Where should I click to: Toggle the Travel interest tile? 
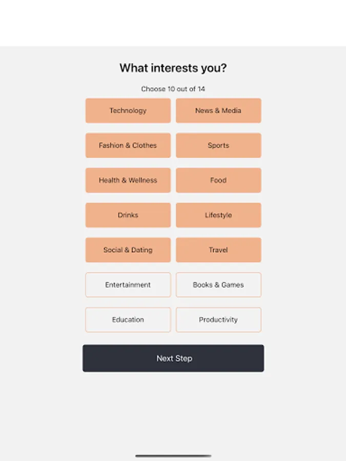[218, 250]
